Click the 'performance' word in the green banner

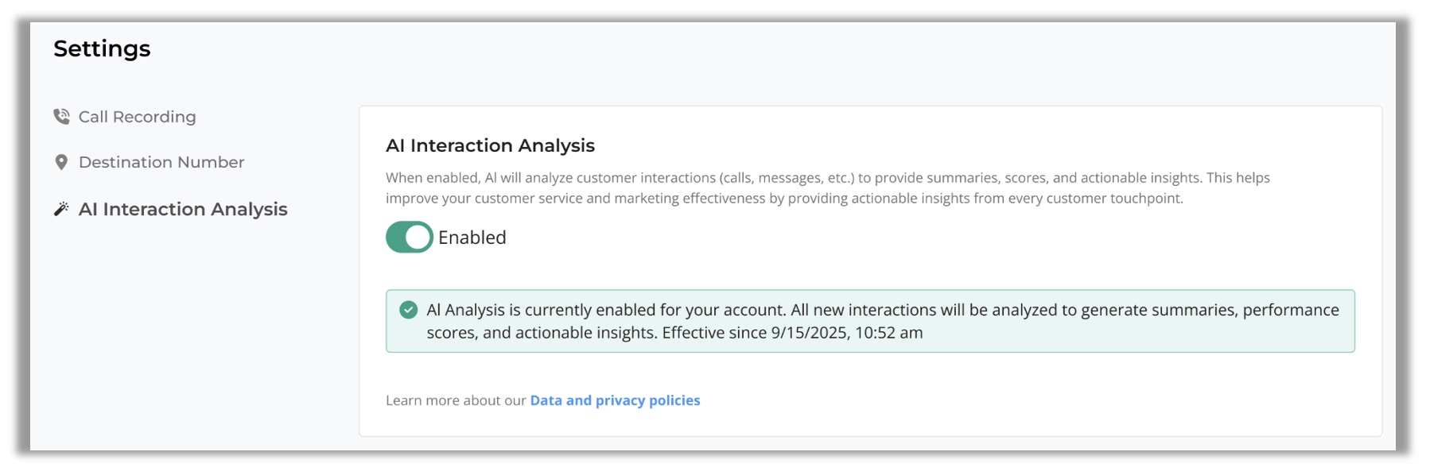pyautogui.click(x=1291, y=310)
